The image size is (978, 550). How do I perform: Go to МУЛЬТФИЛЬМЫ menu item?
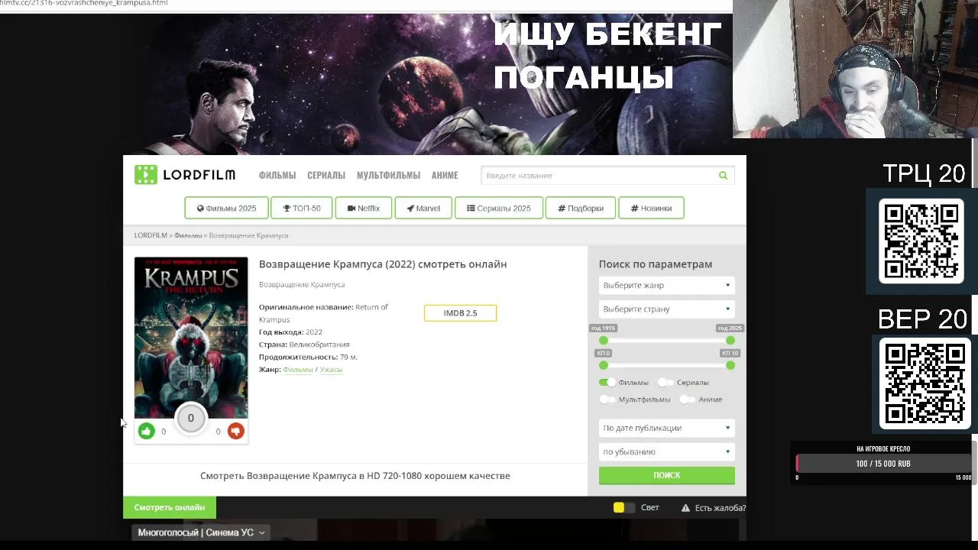388,176
